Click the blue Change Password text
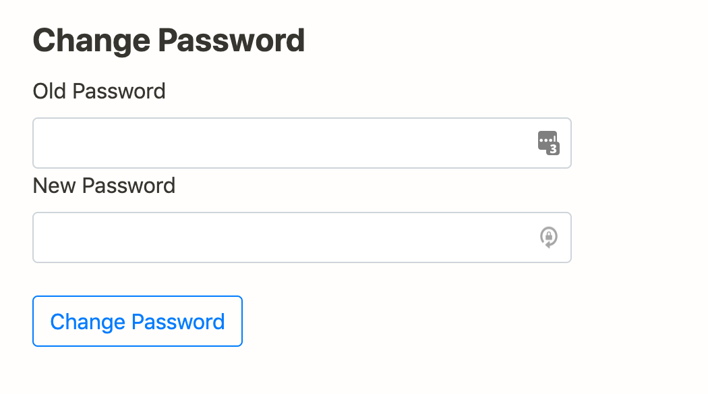 pyautogui.click(x=137, y=322)
